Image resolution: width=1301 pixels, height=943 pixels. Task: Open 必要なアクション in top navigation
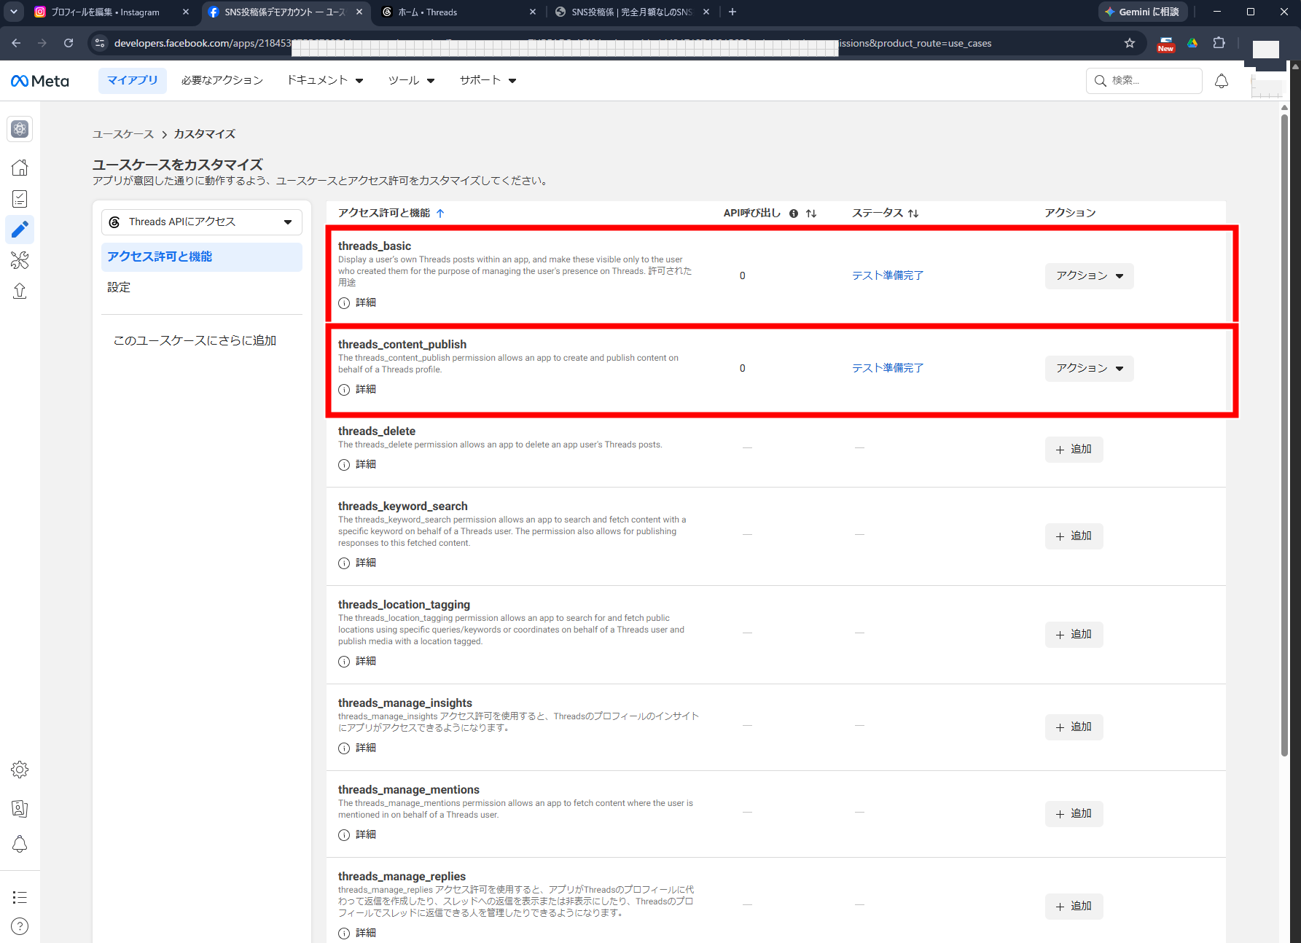point(222,80)
